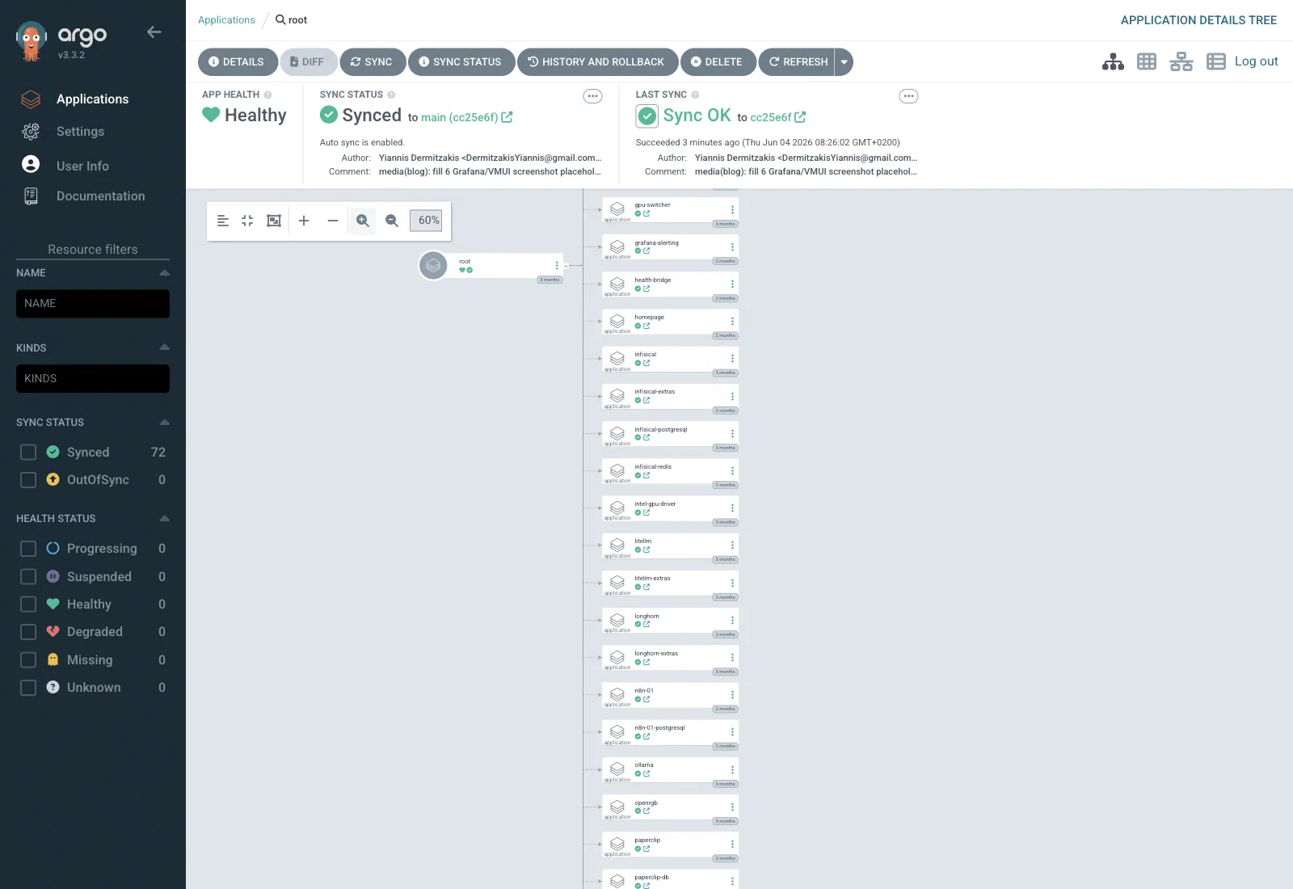Open external link on litellm node

click(x=646, y=550)
